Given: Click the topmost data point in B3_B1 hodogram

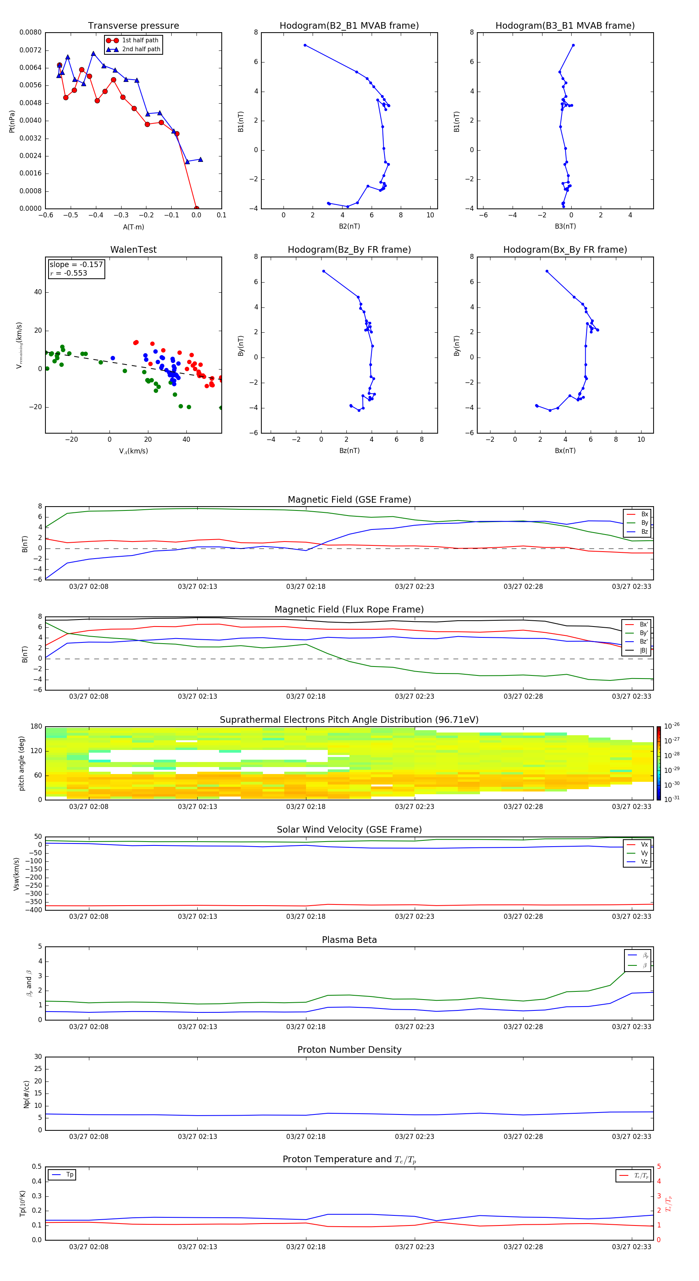Looking at the screenshot, I should (573, 45).
